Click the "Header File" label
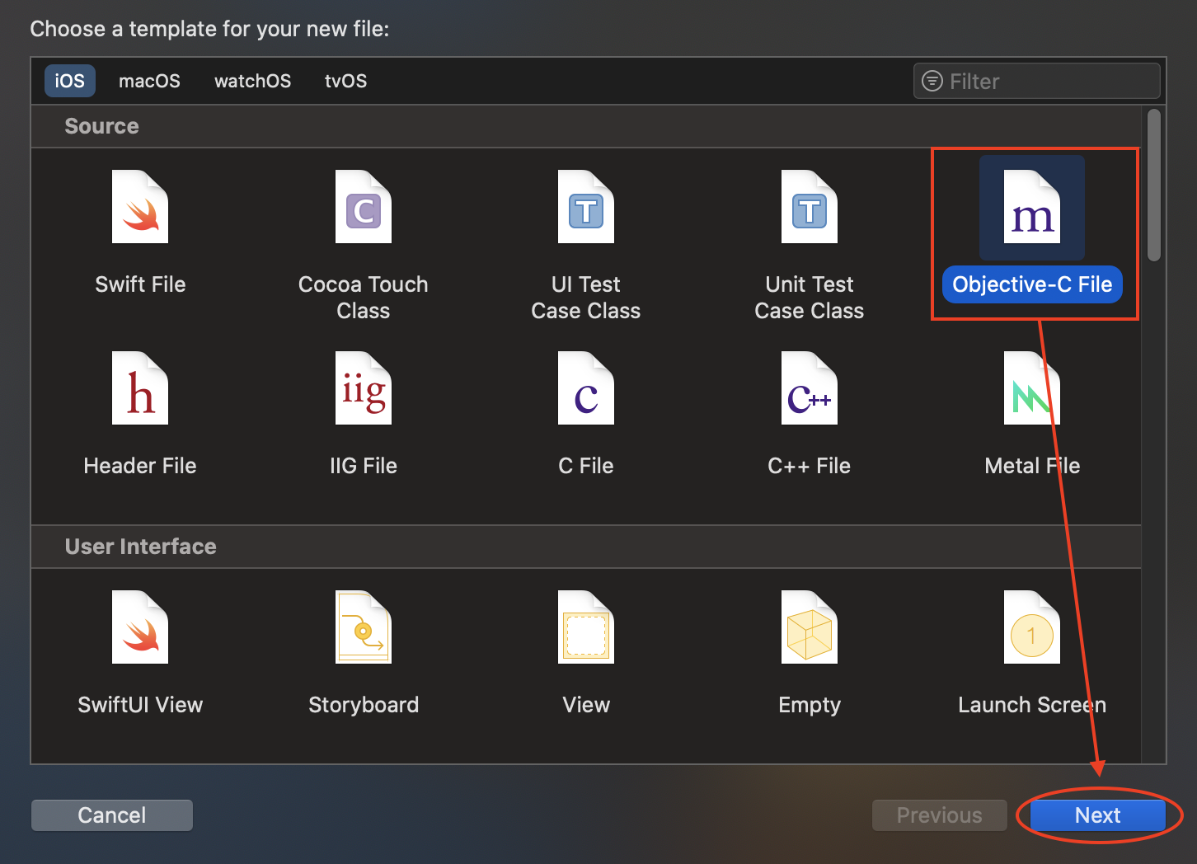Image resolution: width=1197 pixels, height=864 pixels. [140, 466]
